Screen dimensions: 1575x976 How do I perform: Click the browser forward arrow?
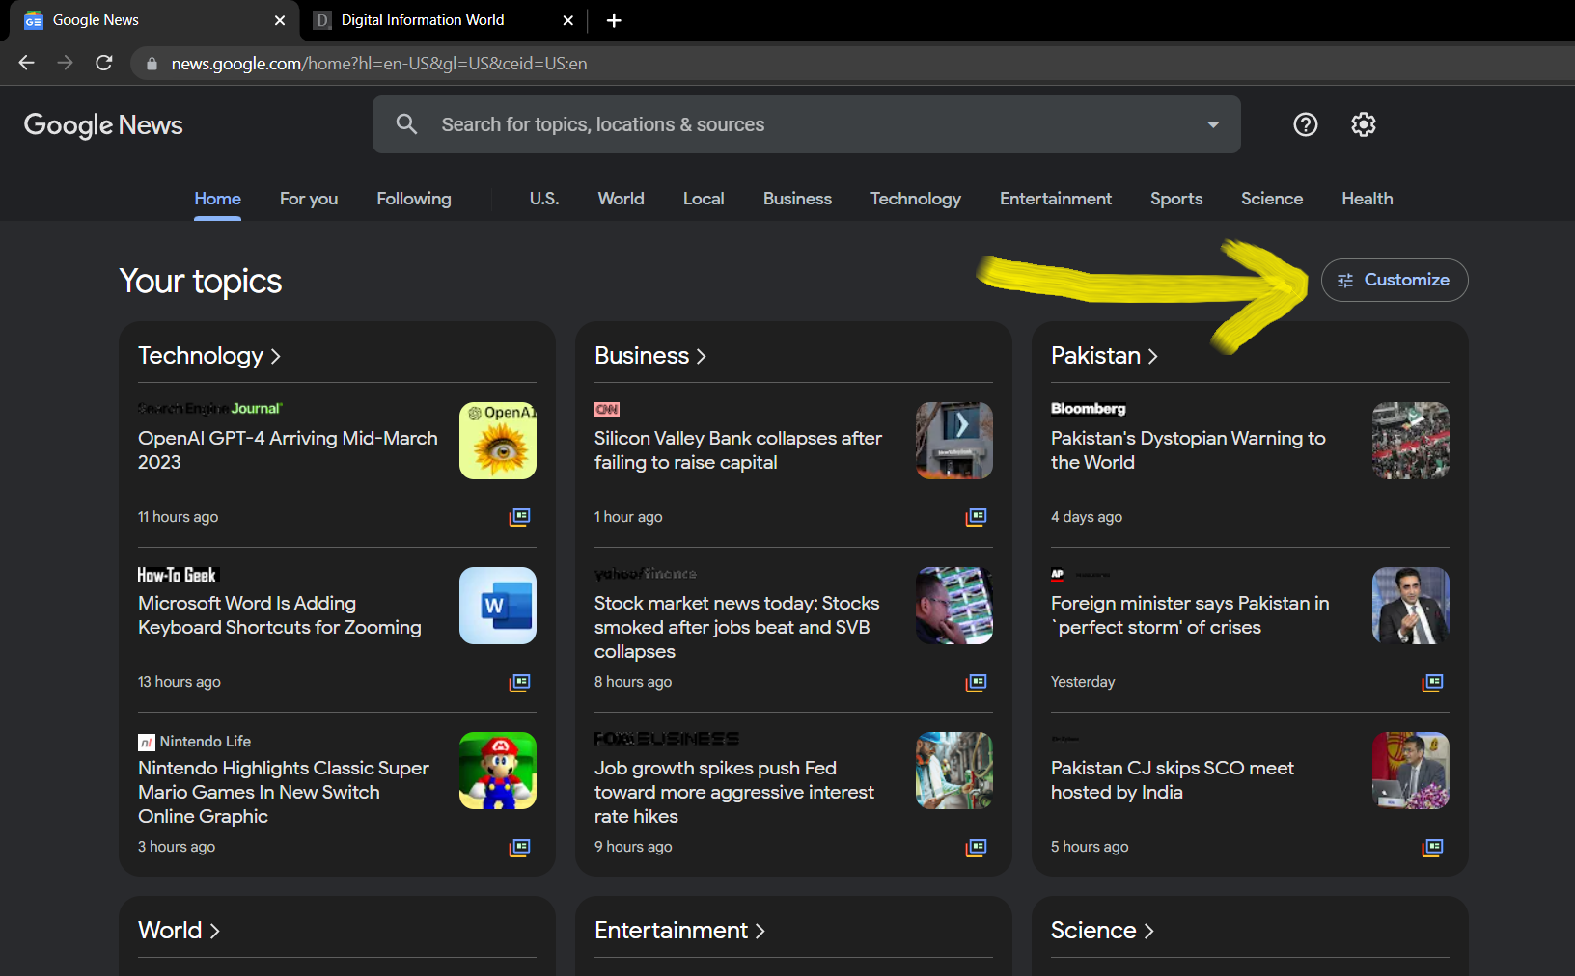pyautogui.click(x=66, y=63)
